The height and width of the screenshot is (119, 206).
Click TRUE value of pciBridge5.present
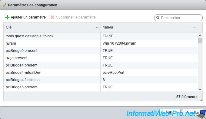click(108, 87)
